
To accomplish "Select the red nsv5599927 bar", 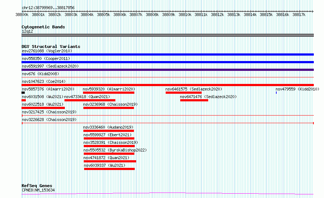I will pyautogui.click(x=109, y=138).
